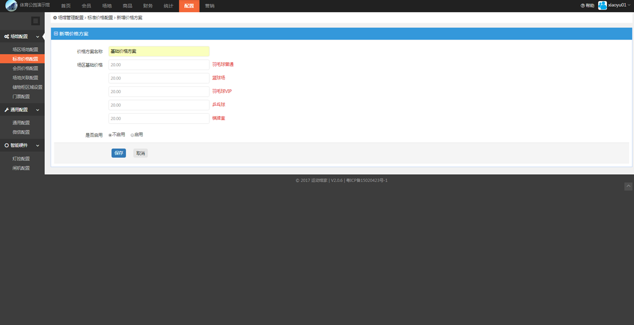The width and height of the screenshot is (634, 325).
Task: Open the 配置 top menu
Action: (189, 6)
